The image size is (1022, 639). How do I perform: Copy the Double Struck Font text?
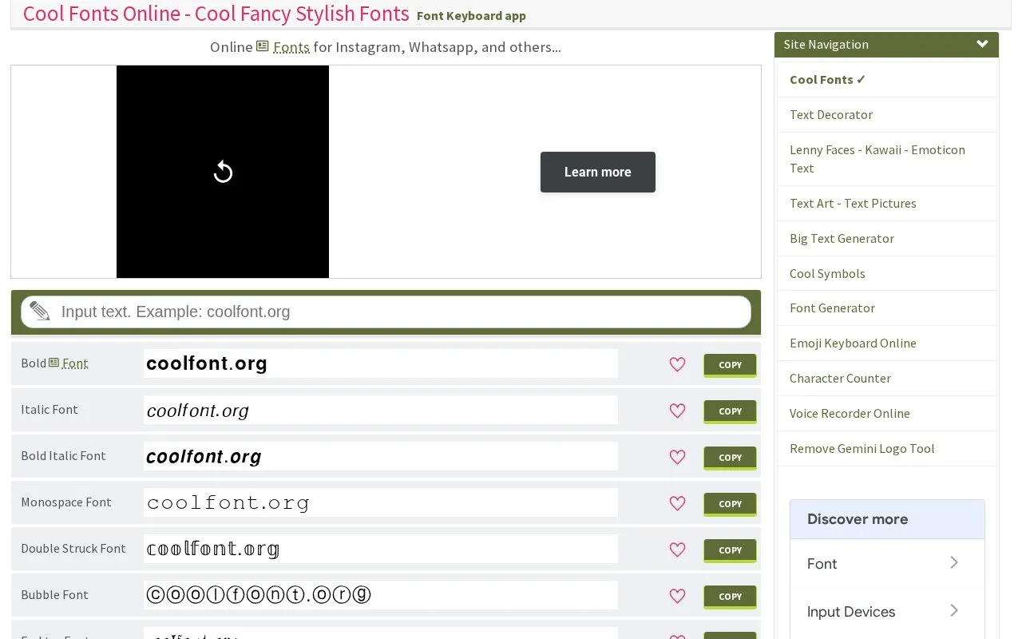pyautogui.click(x=730, y=550)
